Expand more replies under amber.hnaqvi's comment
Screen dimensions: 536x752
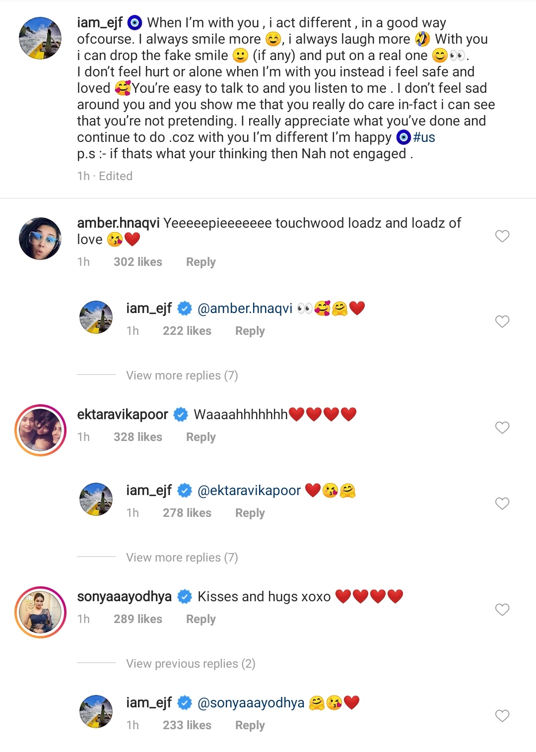pos(182,376)
